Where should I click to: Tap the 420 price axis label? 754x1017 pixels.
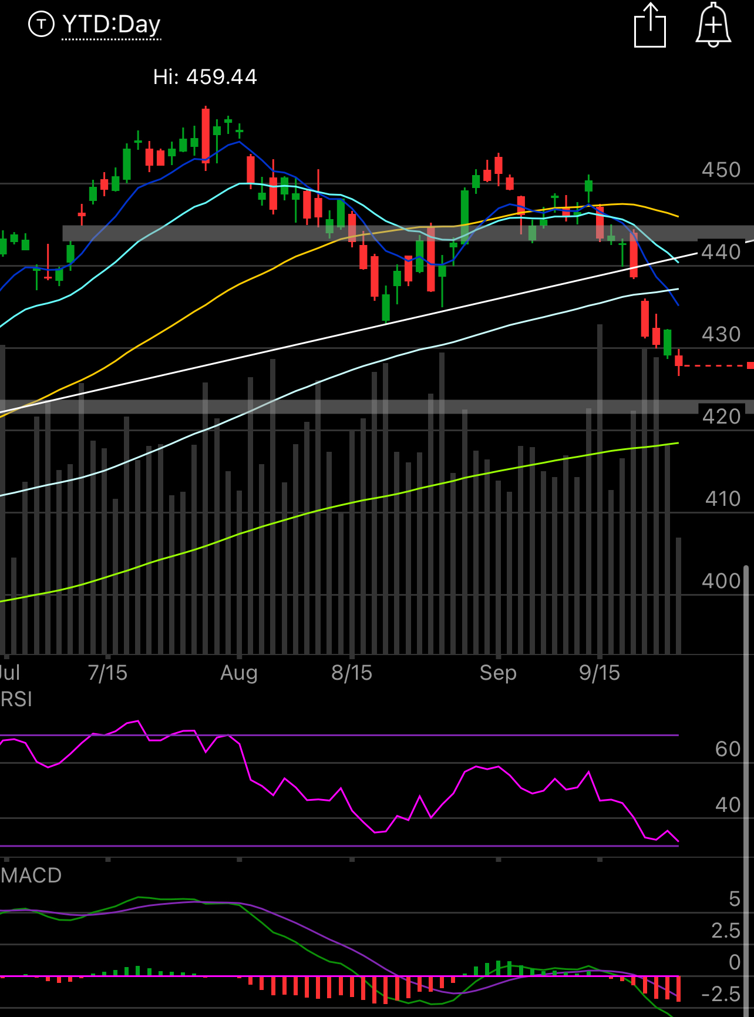pos(721,417)
